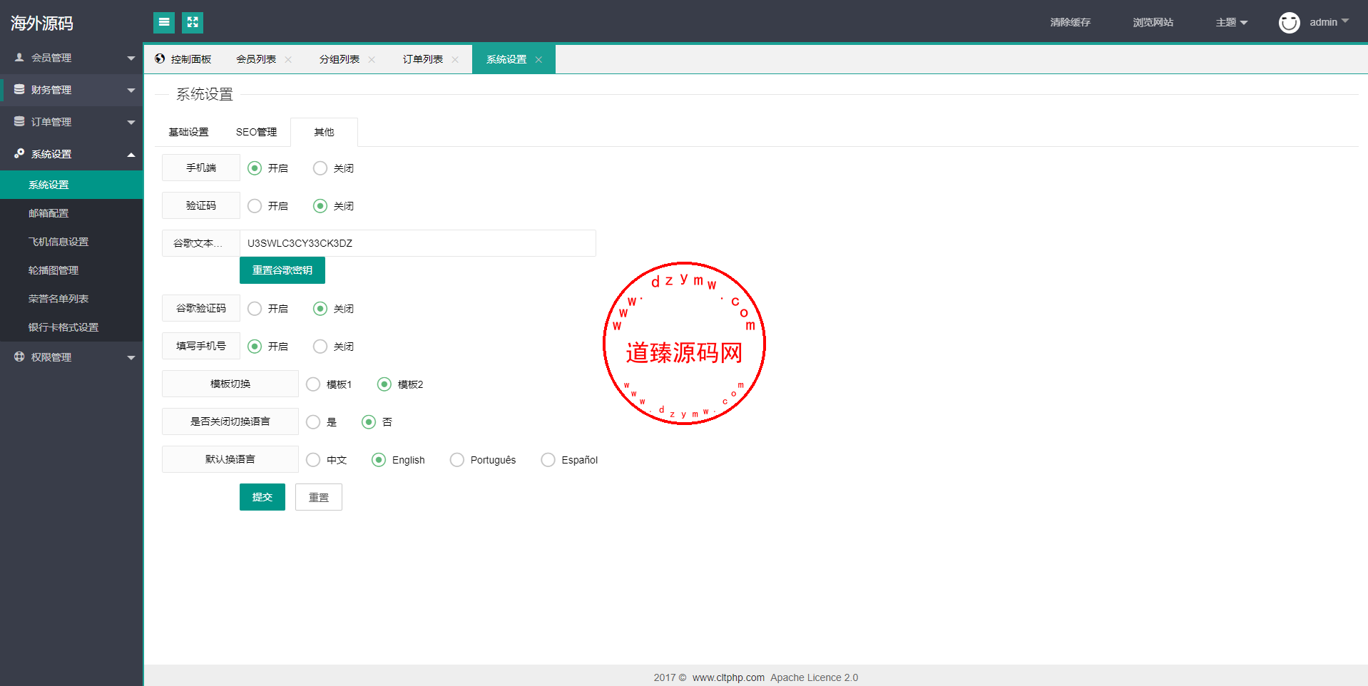Toggle sidebar with the hamburger menu icon
Viewport: 1368px width, 686px height.
pos(164,23)
